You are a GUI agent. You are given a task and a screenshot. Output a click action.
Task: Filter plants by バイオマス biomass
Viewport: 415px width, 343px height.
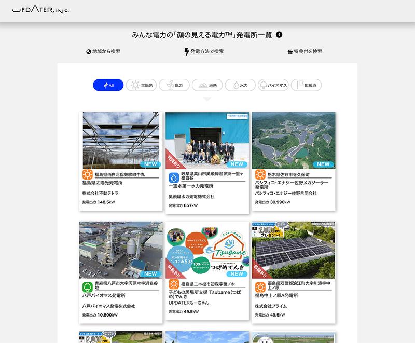[x=273, y=85]
